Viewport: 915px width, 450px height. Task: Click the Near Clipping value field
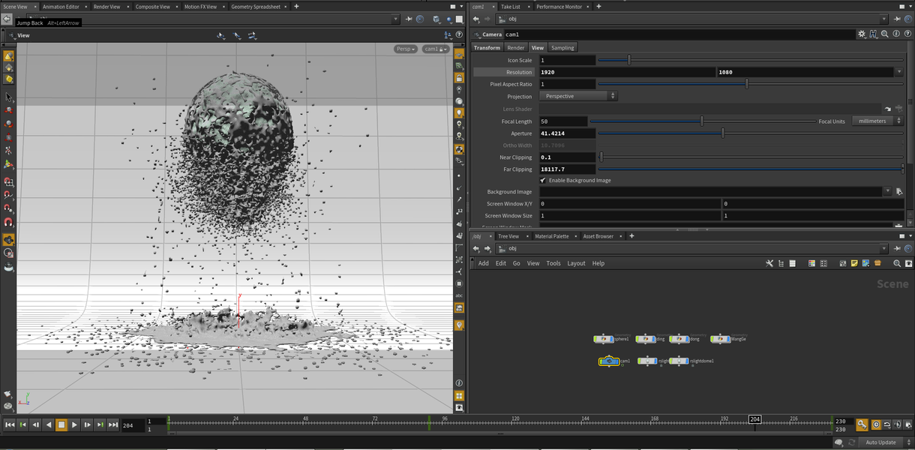(x=567, y=157)
